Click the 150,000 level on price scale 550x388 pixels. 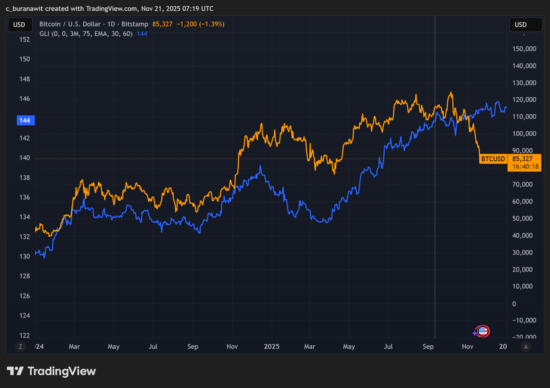click(524, 49)
